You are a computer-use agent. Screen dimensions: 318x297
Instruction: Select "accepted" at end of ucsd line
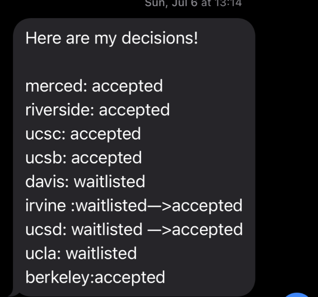(x=208, y=229)
